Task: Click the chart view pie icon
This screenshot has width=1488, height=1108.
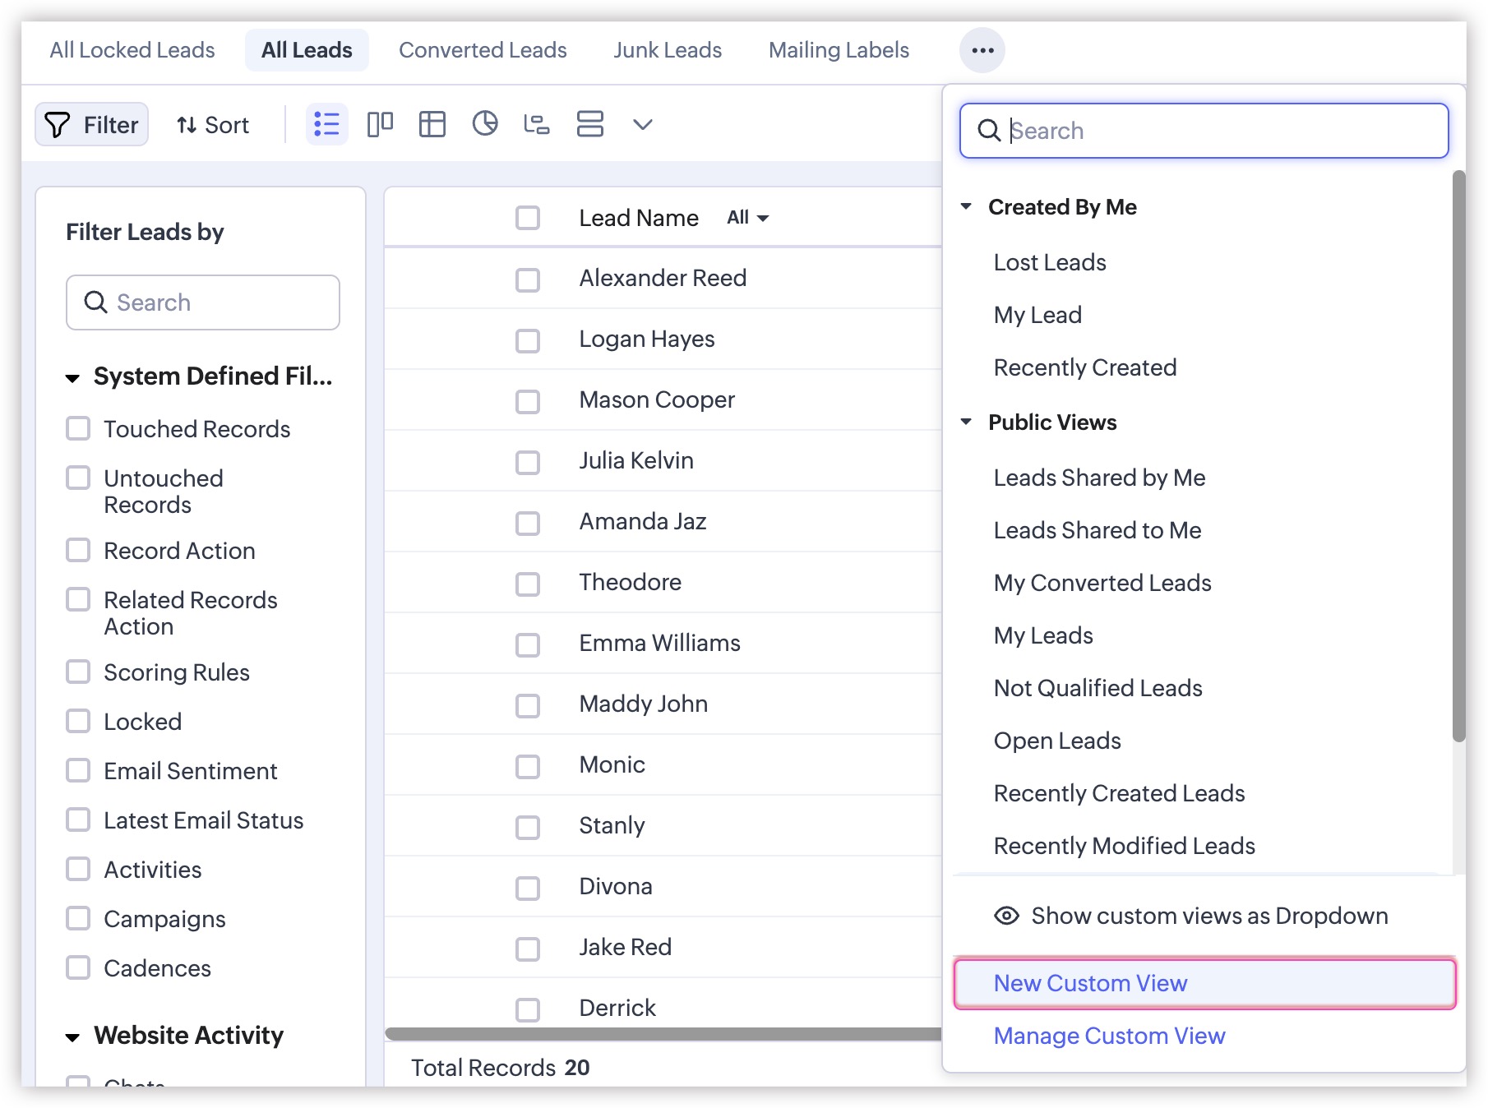Action: (x=485, y=124)
